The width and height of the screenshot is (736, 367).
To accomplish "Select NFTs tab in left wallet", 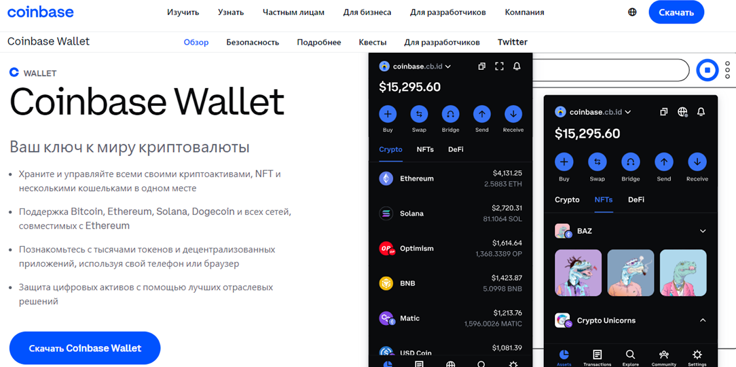I will tap(425, 150).
